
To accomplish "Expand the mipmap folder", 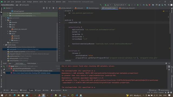I will (x=8, y=31).
